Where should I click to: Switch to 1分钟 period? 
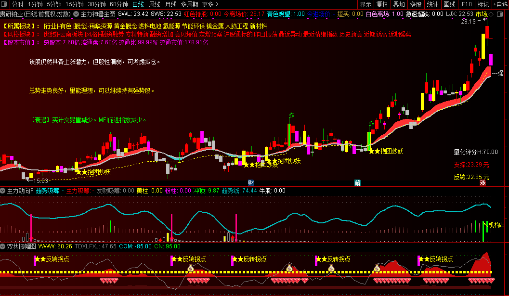pyautogui.click(x=35, y=4)
